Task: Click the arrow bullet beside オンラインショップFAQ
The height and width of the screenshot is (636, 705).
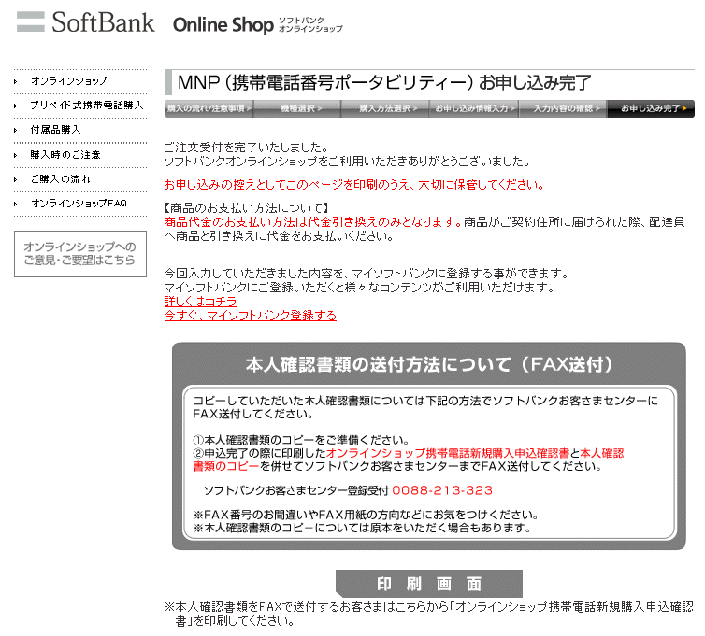Action: pos(16,204)
